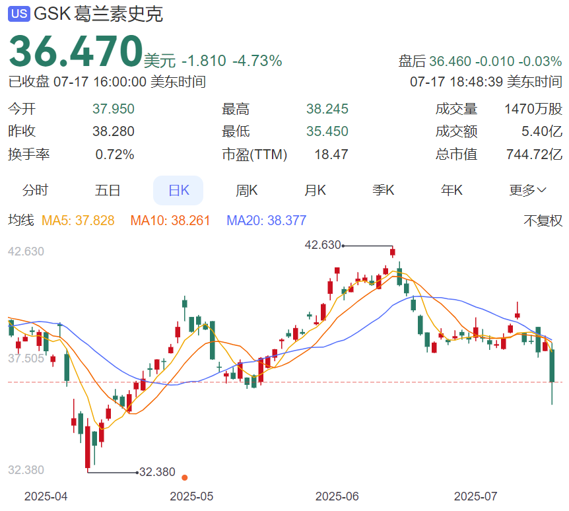The width and height of the screenshot is (569, 511).
Task: Click the MA20: 38.377 indicator label
Action: [267, 221]
